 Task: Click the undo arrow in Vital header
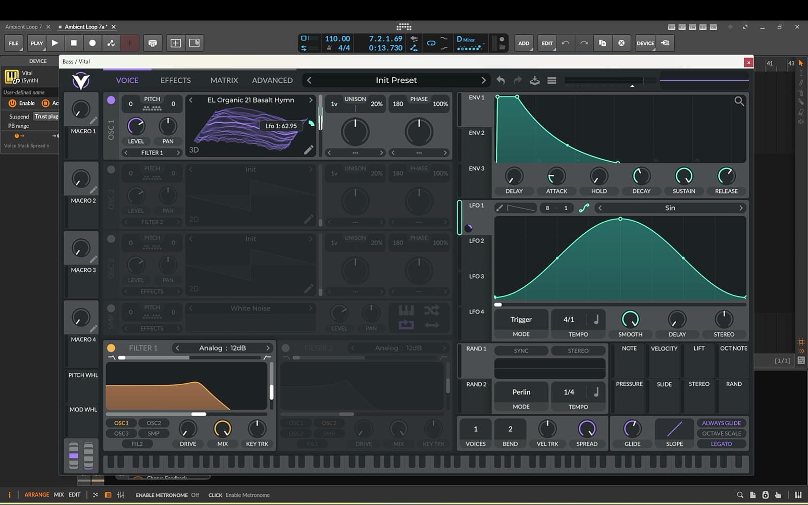click(x=500, y=80)
